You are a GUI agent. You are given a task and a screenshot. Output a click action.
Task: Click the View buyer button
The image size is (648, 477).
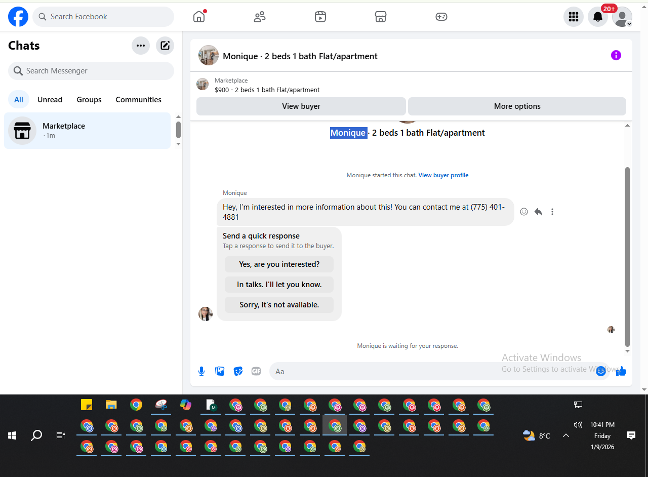click(301, 106)
